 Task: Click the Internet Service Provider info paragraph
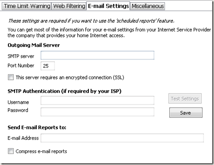pos(109,32)
